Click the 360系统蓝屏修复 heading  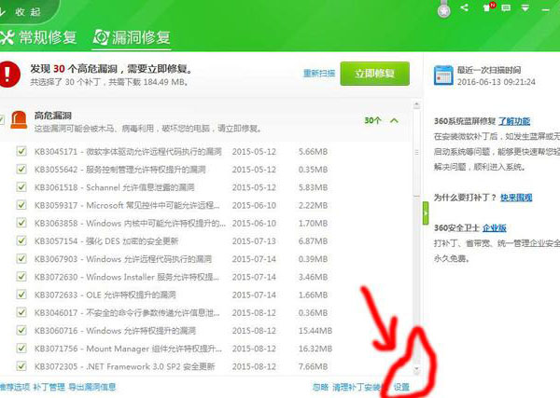(465, 121)
